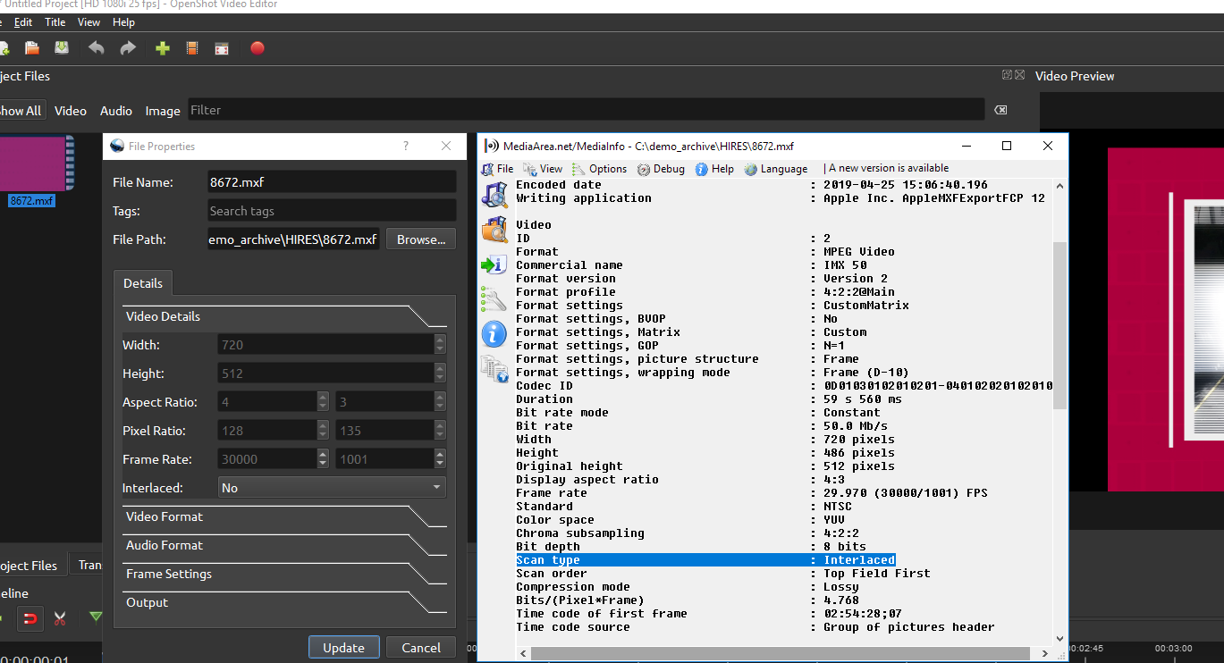Add marker with green triangle icon
The height and width of the screenshot is (663, 1224).
tap(96, 617)
